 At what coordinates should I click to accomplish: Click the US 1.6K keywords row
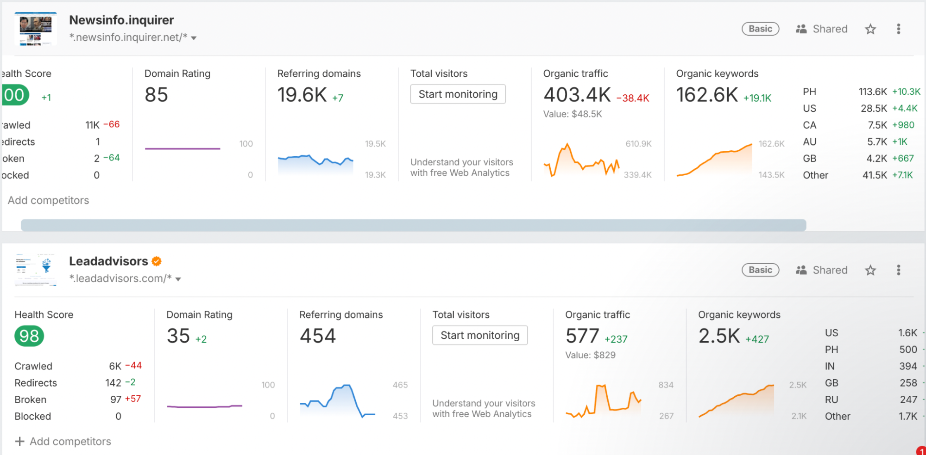[875, 333]
